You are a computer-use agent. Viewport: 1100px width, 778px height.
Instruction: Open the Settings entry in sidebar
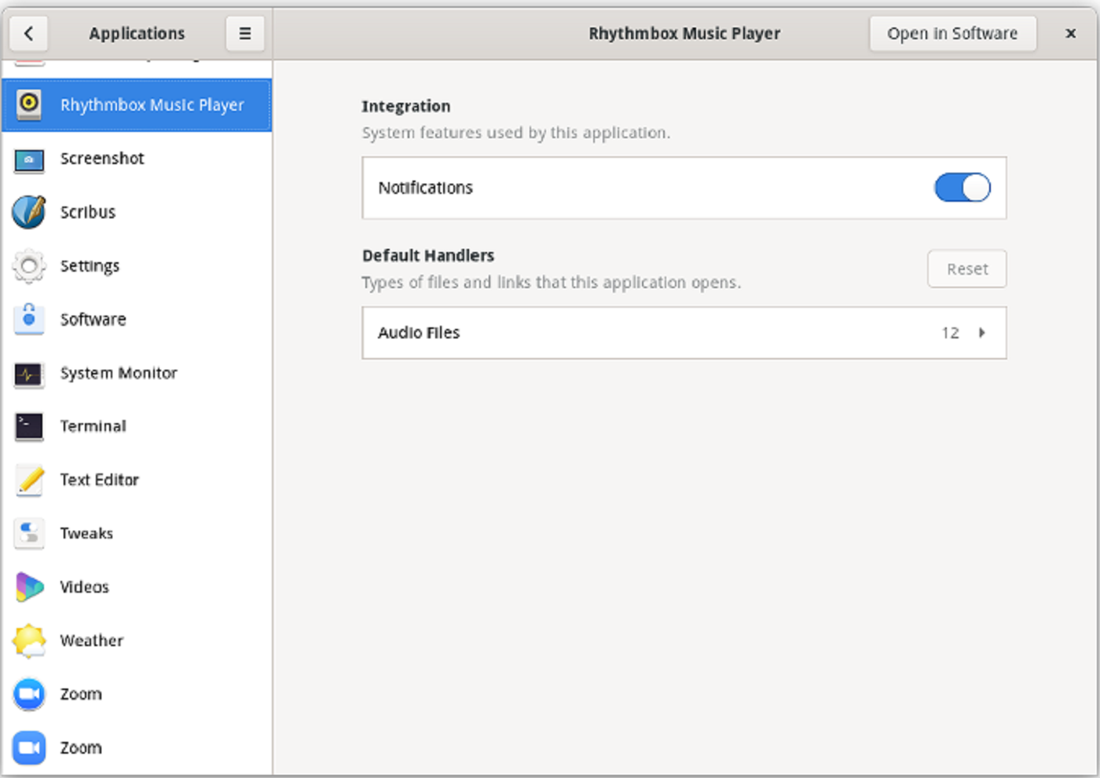pyautogui.click(x=90, y=266)
